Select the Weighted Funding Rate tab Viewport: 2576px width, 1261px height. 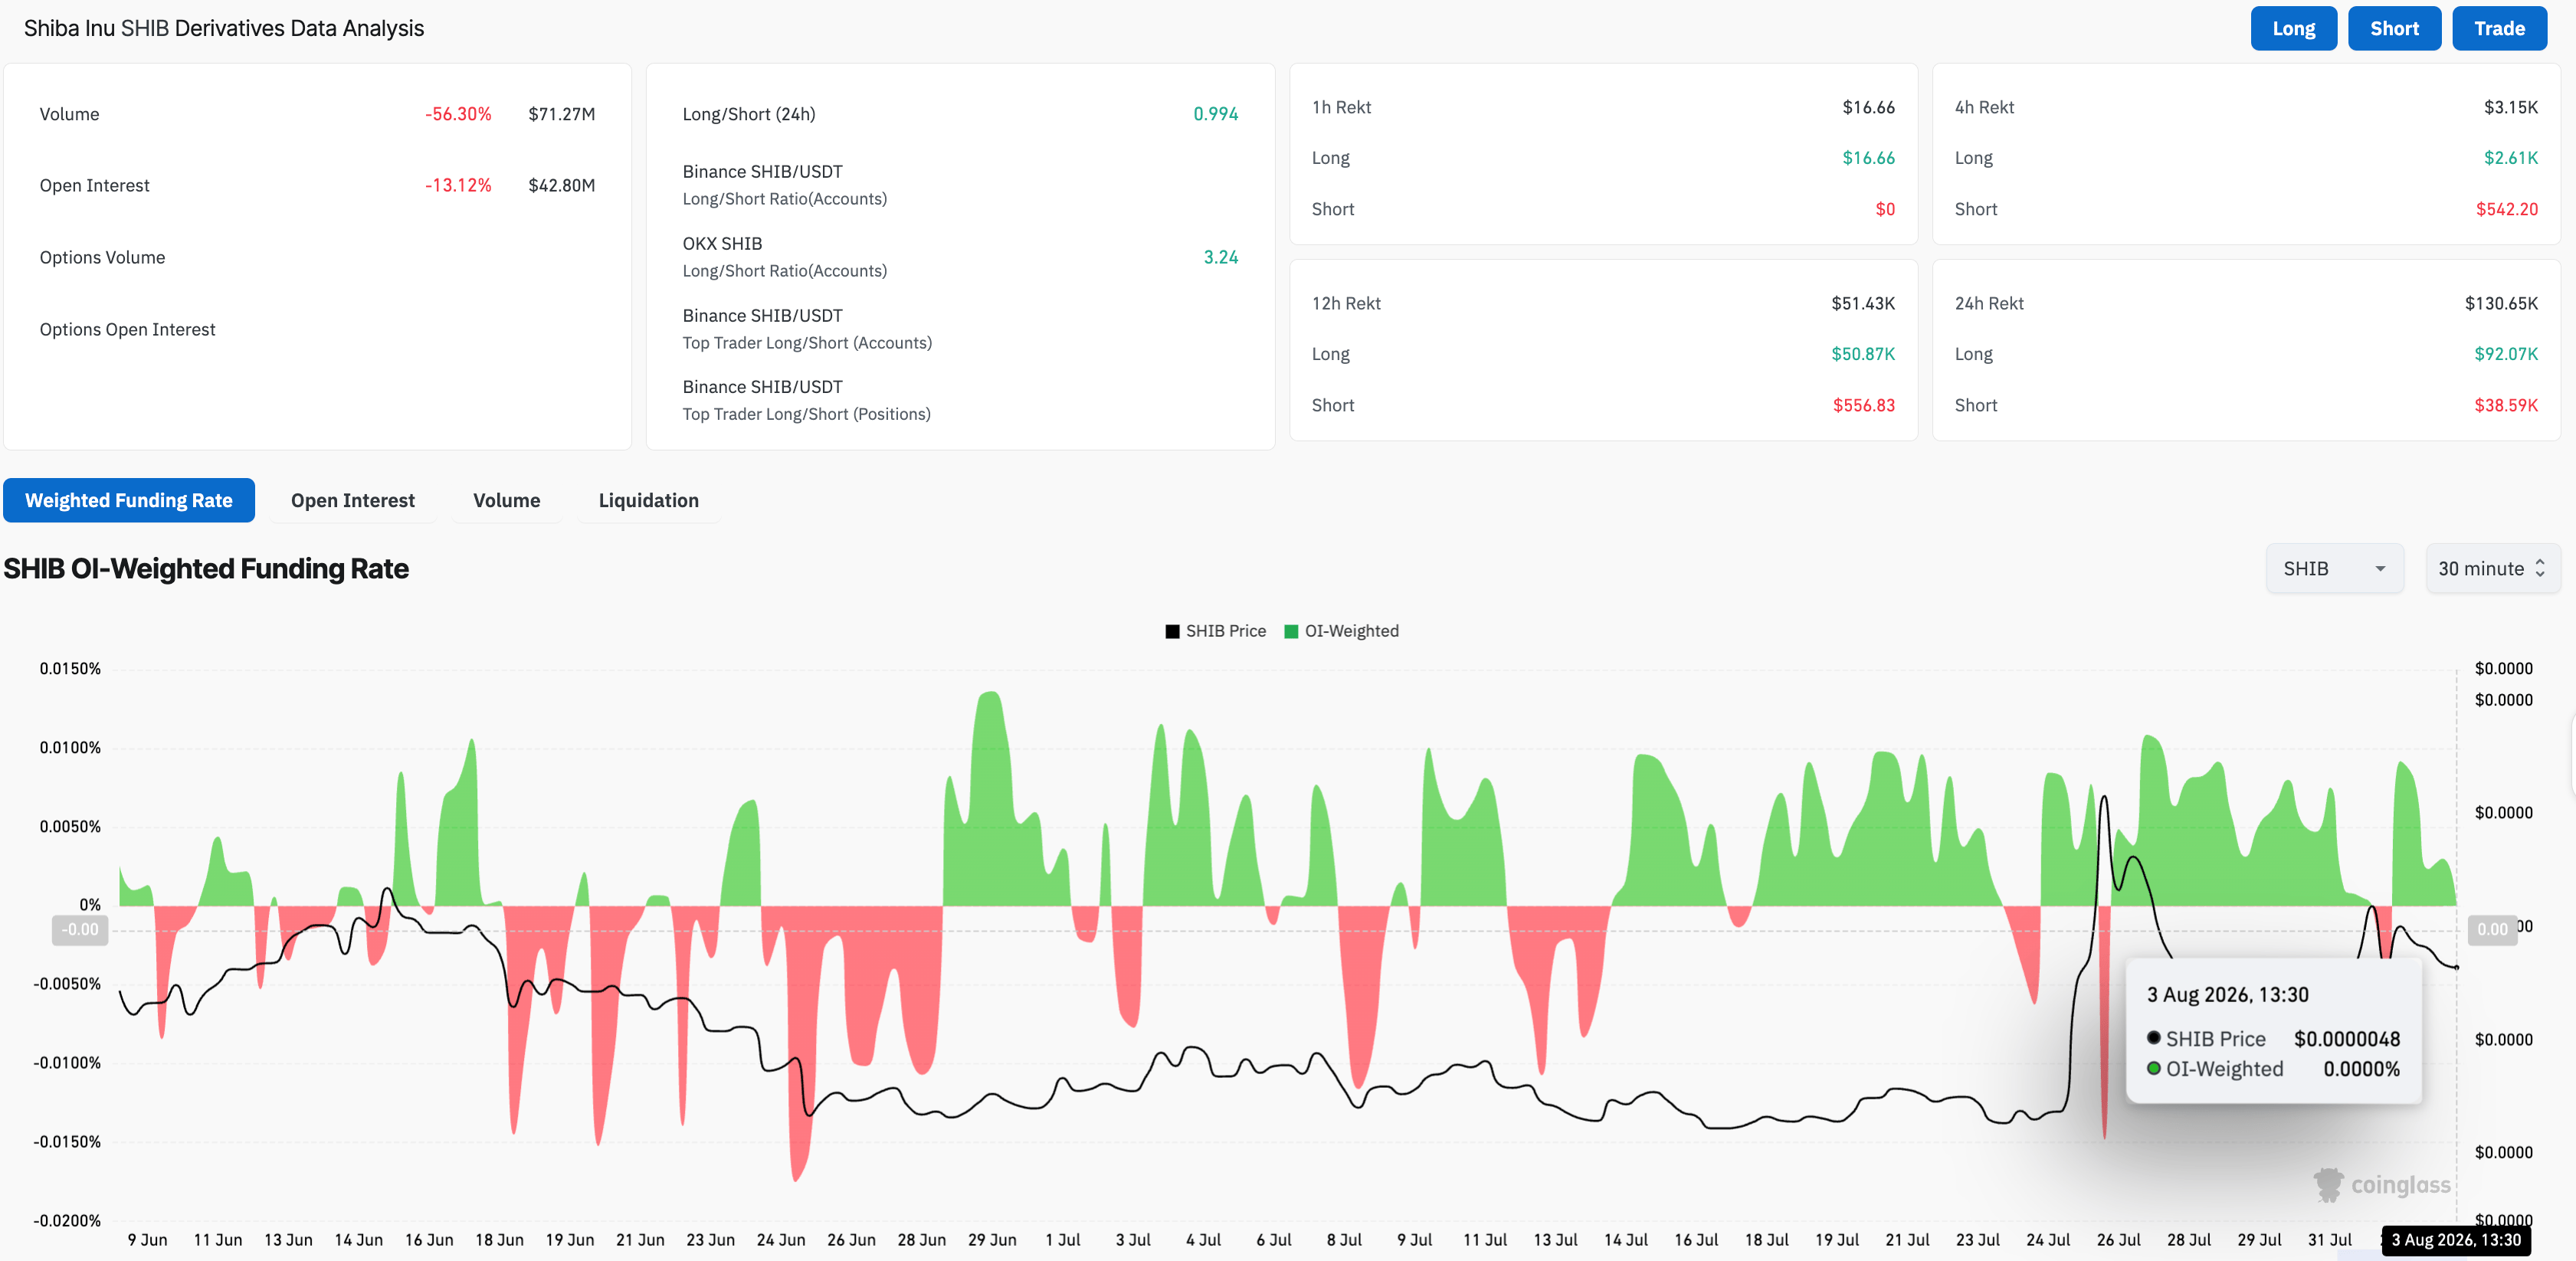click(129, 500)
